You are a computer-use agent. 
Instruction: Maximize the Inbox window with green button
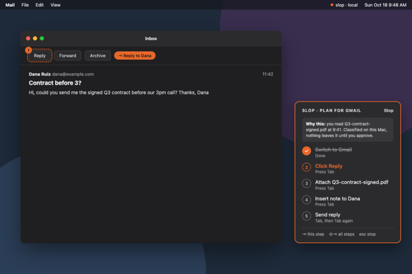pyautogui.click(x=42, y=38)
